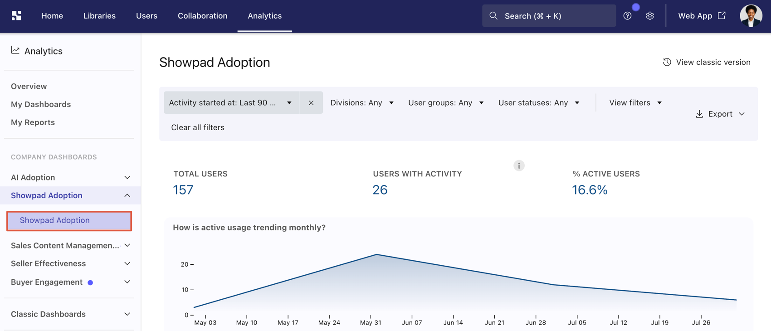Click the May 31 axis label

(x=371, y=323)
